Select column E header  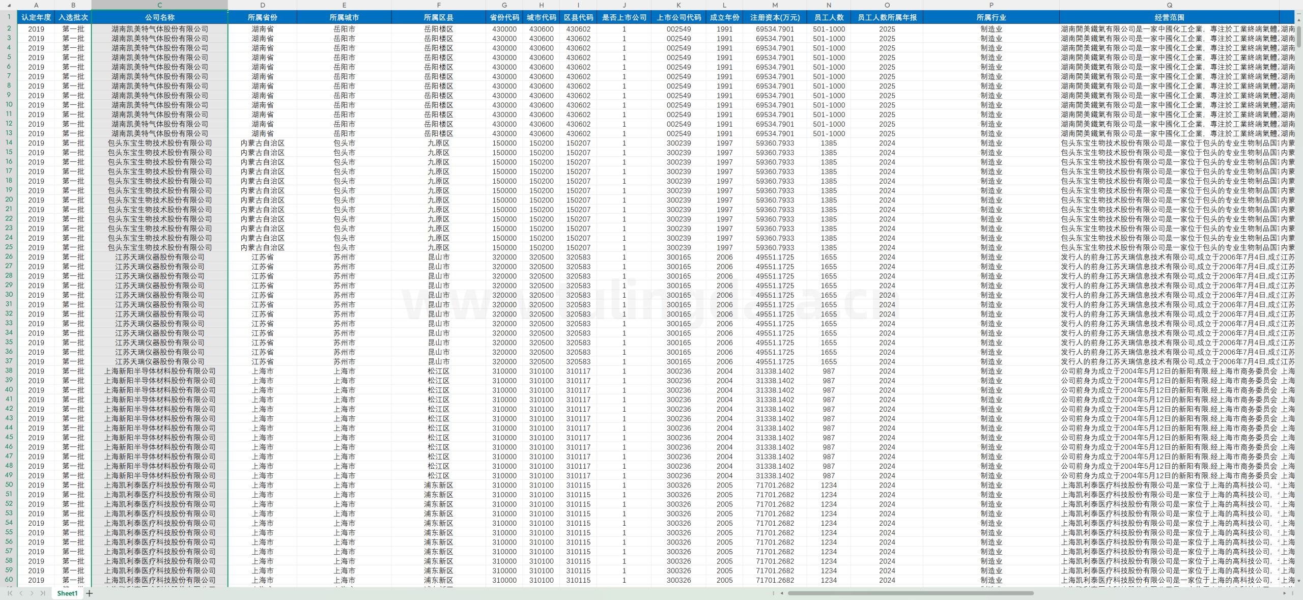click(x=345, y=5)
